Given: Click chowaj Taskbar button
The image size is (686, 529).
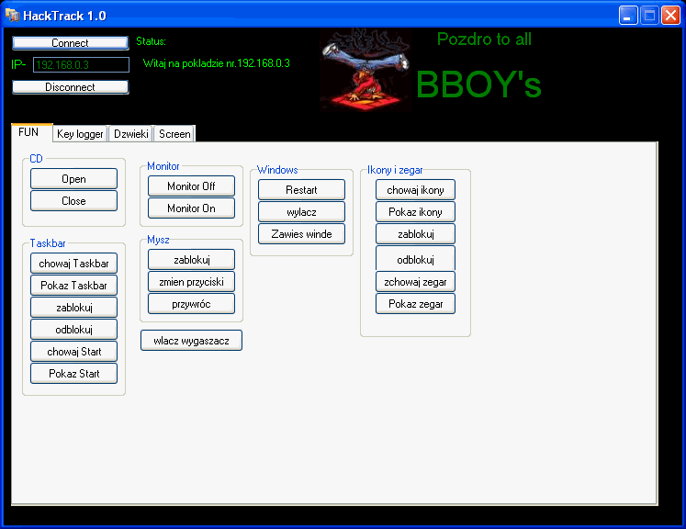Looking at the screenshot, I should pos(73,264).
